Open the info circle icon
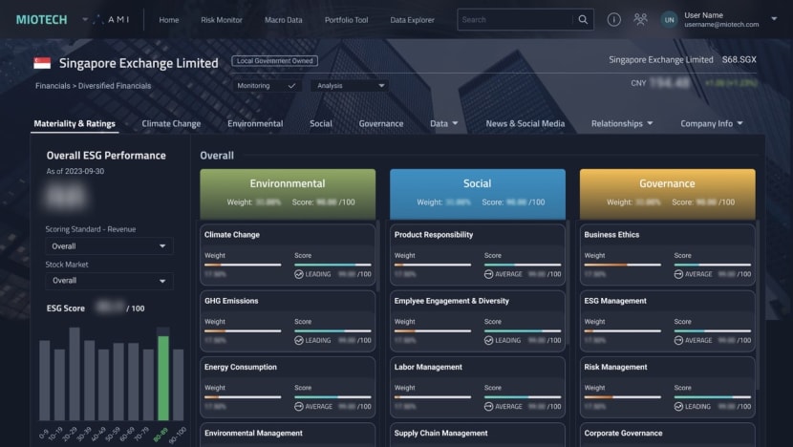The image size is (793, 447). point(613,20)
